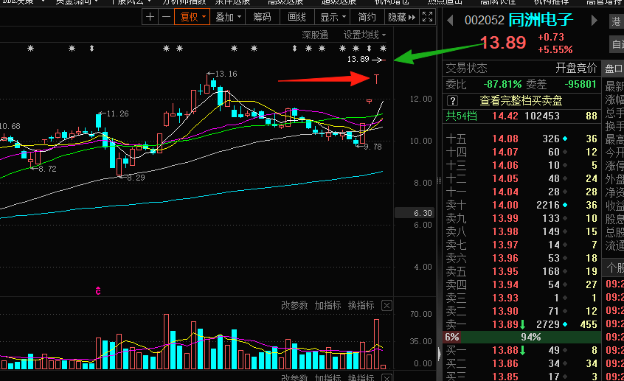Screen dimensions: 624x381
Task: Click the 14.42 price in the 共54档 row
Action: [x=505, y=116]
